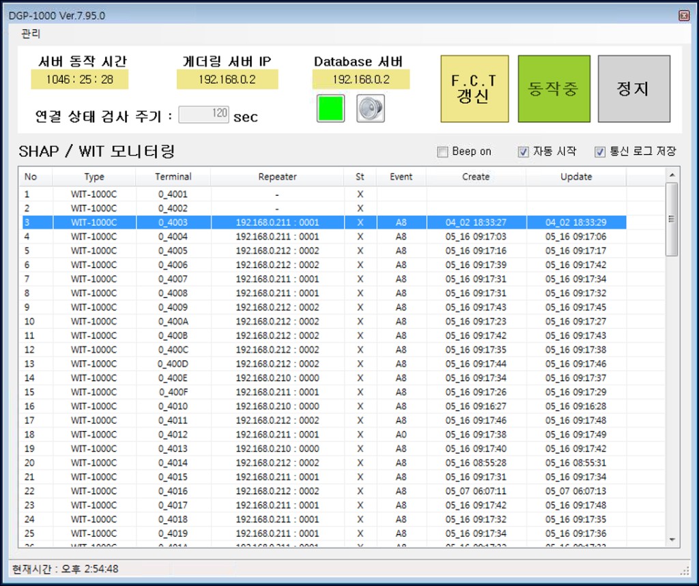The height and width of the screenshot is (586, 699).
Task: Click the scrollbar down arrow
Action: pyautogui.click(x=672, y=540)
